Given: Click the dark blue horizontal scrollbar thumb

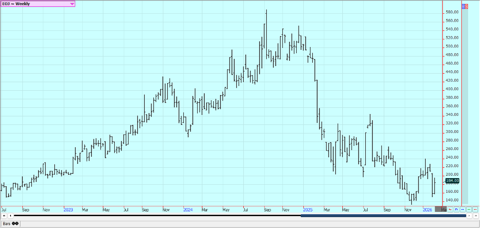Looking at the screenshot, I should coord(383,216).
